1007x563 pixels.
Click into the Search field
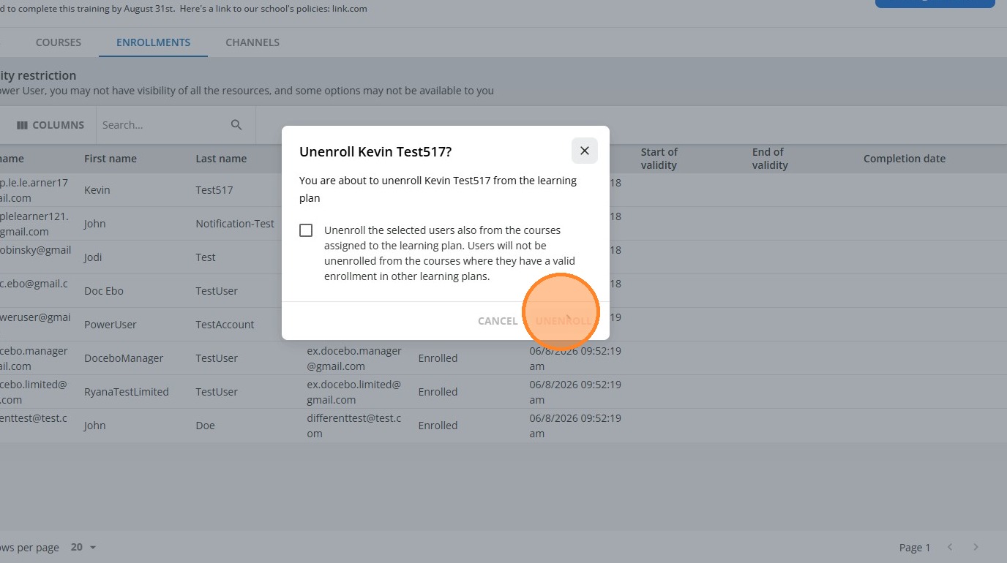coord(162,125)
